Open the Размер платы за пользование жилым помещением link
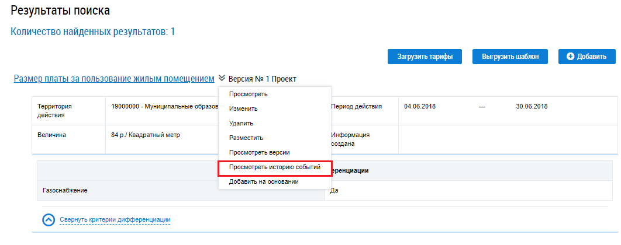The width and height of the screenshot is (621, 245). coord(113,78)
